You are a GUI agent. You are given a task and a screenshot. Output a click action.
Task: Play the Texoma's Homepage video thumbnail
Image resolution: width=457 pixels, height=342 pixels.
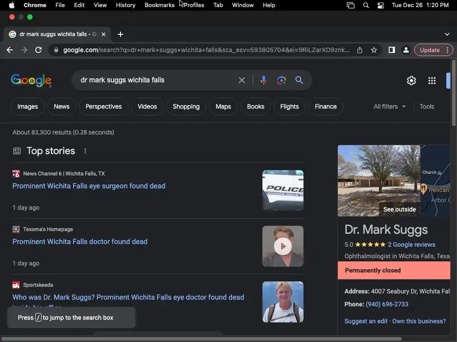click(x=283, y=246)
